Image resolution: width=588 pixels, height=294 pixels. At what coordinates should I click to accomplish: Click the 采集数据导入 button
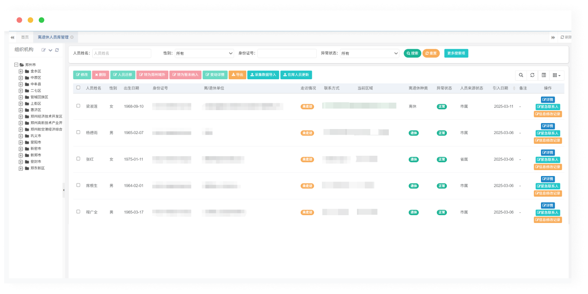[x=263, y=75]
